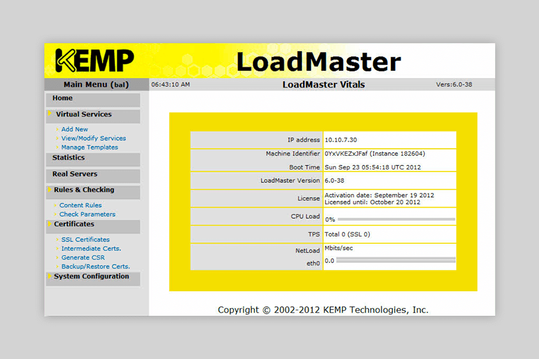
Task: Collapse the Virtual Services section arrow
Action: click(49, 113)
